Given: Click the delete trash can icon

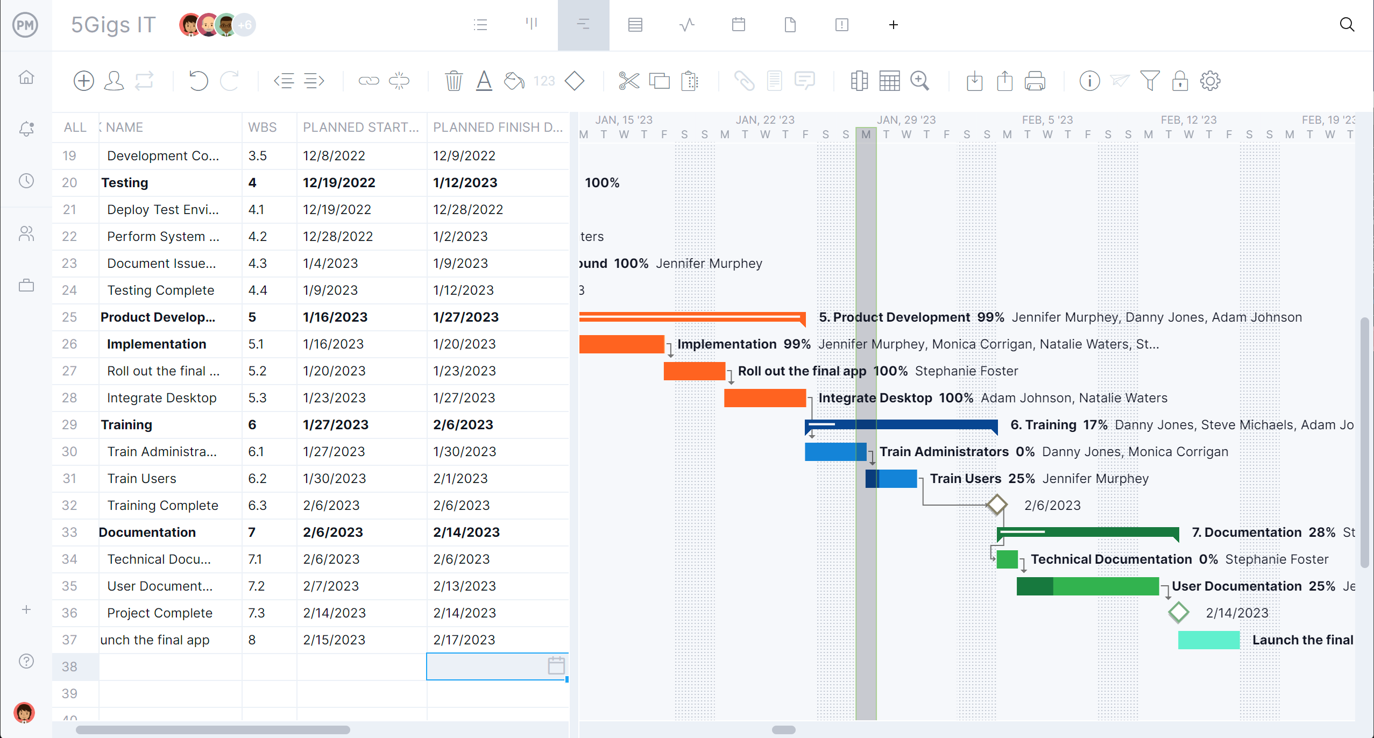Looking at the screenshot, I should click(454, 81).
